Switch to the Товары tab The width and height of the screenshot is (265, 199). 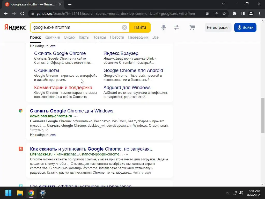(x=100, y=37)
